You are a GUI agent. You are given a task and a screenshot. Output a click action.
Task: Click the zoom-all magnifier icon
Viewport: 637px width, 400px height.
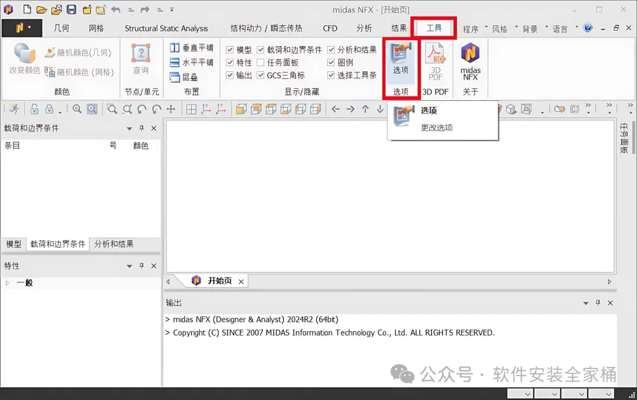coord(77,109)
